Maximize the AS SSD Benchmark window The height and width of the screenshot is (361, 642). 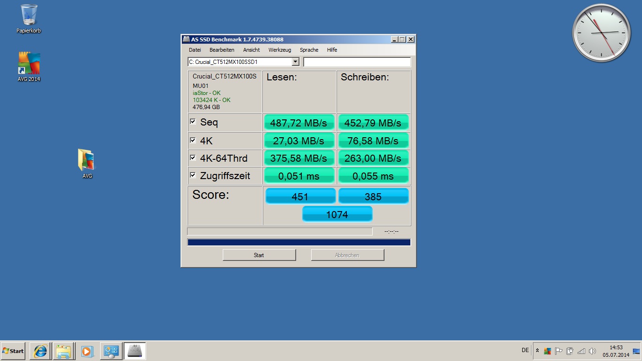tap(402, 39)
